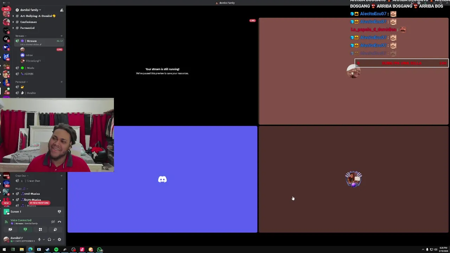Add a channel to Crear Duo category

pos(62,176)
